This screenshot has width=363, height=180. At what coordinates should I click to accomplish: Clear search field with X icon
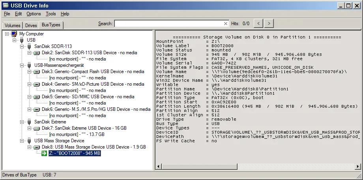pos(226,24)
